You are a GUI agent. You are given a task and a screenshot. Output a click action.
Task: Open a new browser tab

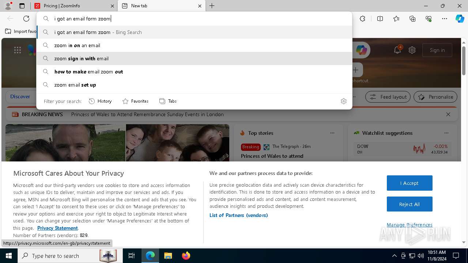pyautogui.click(x=212, y=6)
